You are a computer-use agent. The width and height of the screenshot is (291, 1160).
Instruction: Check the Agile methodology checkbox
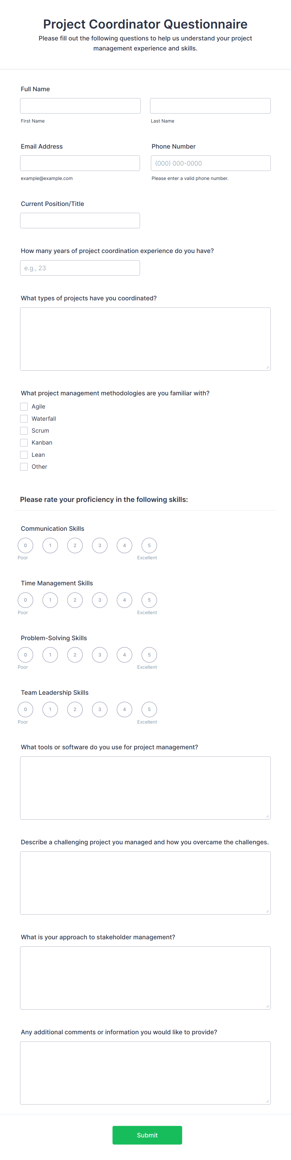tap(24, 406)
